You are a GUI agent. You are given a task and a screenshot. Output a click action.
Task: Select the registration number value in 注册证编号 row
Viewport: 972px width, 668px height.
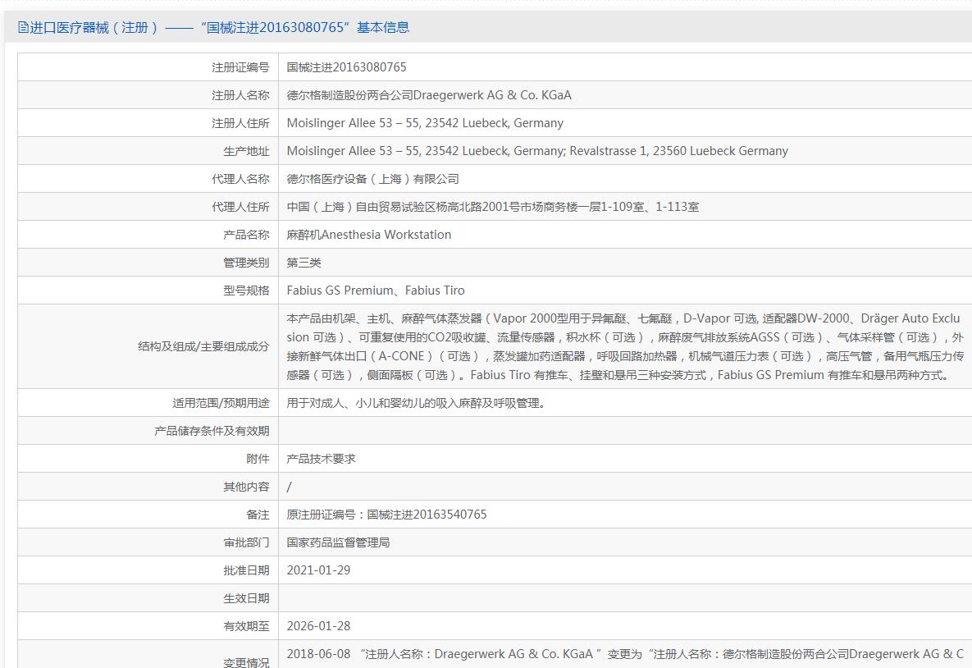(x=346, y=67)
